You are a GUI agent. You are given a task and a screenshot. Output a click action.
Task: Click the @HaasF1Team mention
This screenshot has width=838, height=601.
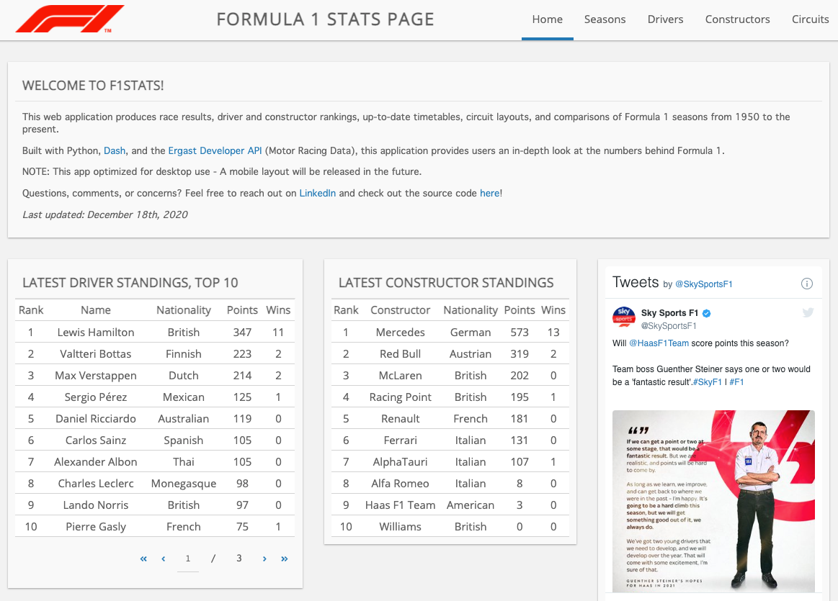tap(659, 343)
